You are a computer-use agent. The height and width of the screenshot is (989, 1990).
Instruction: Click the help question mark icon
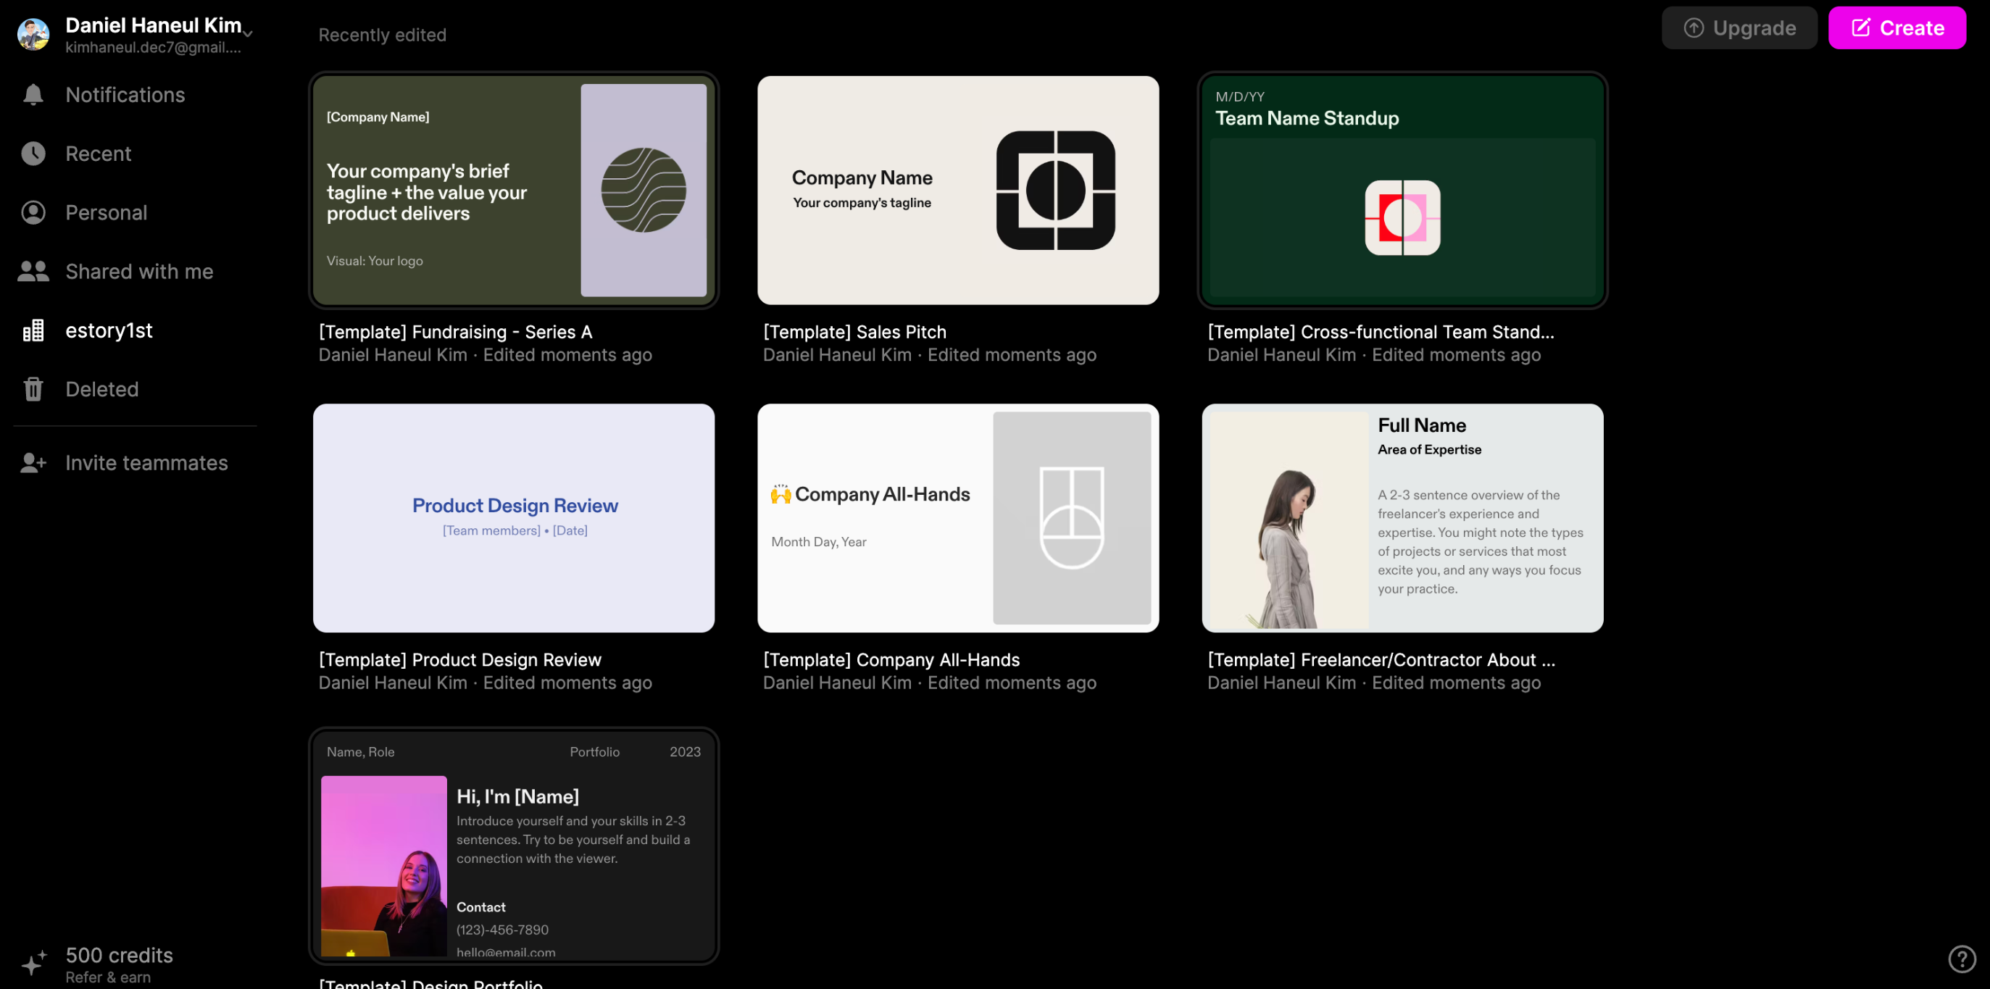[1962, 959]
